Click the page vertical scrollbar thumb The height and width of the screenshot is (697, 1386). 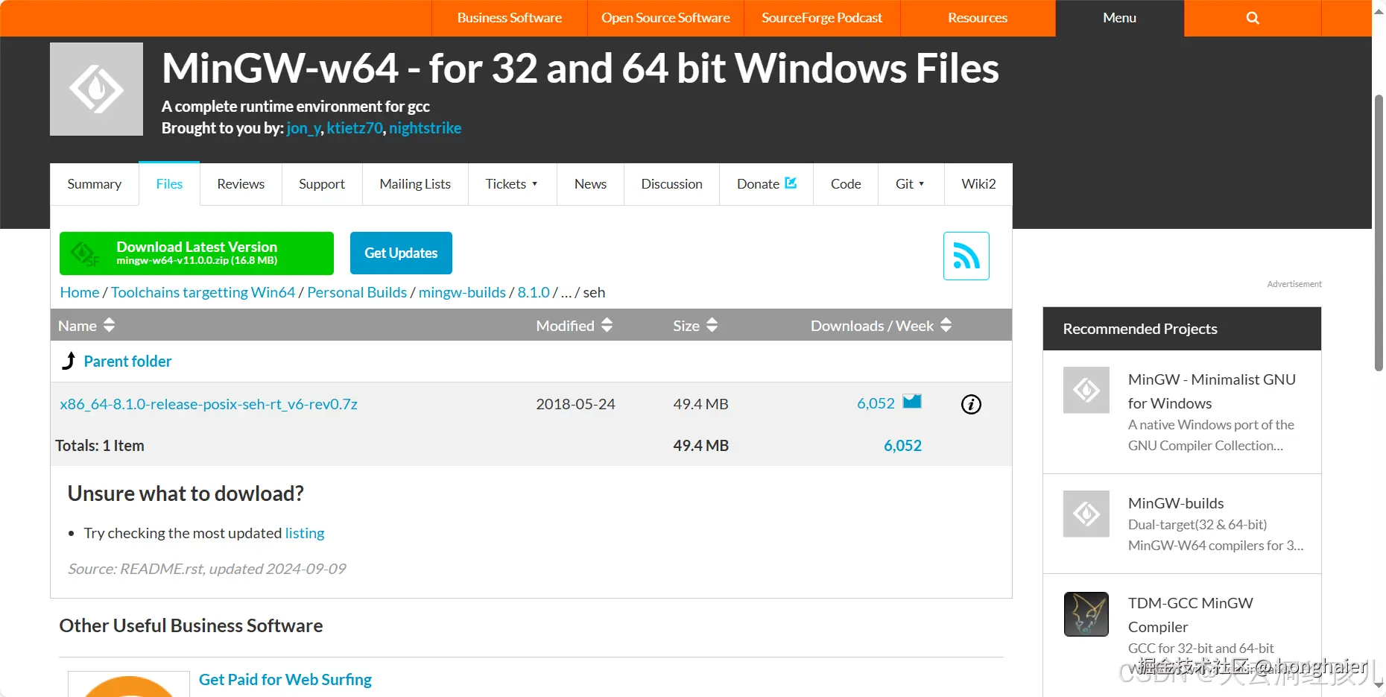pos(1379,233)
